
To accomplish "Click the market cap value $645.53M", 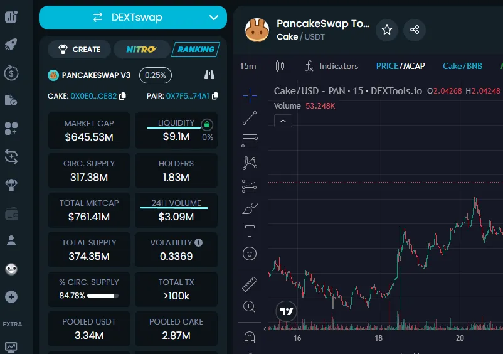I will (x=89, y=137).
